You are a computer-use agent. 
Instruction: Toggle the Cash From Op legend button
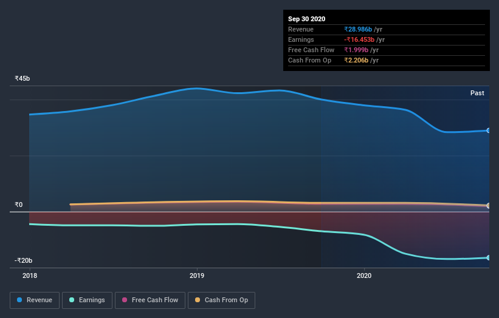click(221, 300)
